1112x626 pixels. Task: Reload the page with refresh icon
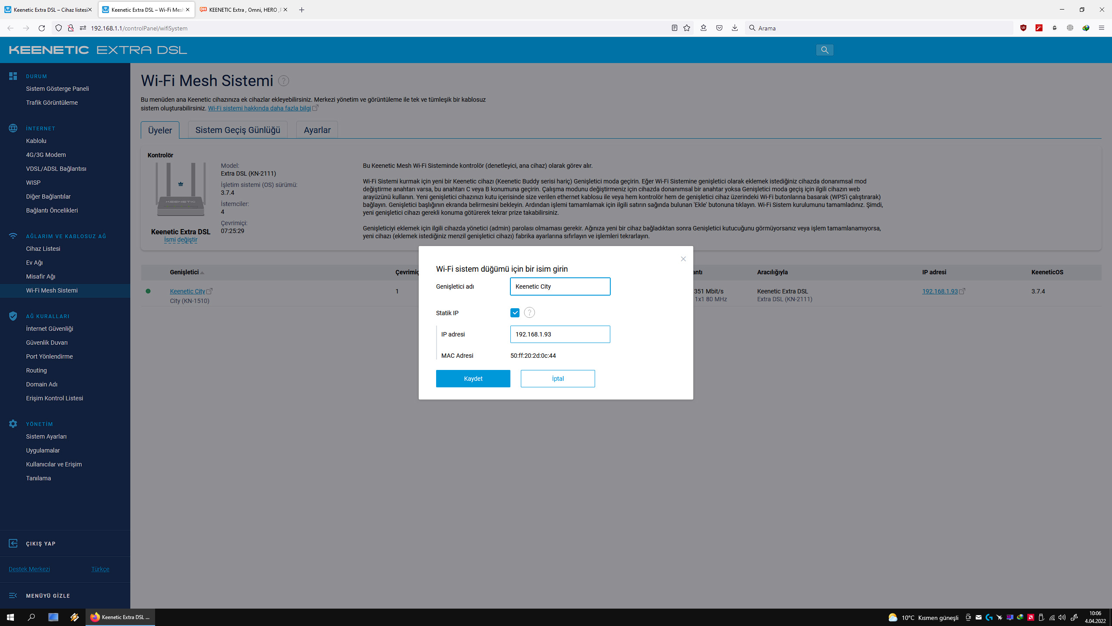[42, 28]
